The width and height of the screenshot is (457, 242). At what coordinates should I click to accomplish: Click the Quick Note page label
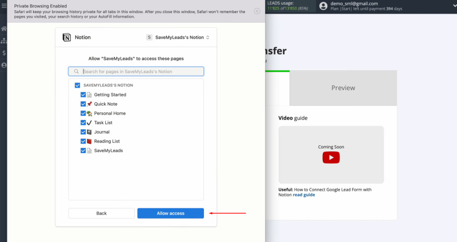pyautogui.click(x=106, y=104)
